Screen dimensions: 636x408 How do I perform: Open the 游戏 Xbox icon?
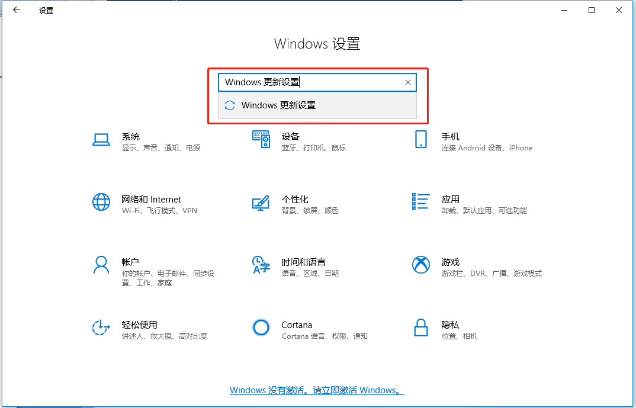(420, 265)
